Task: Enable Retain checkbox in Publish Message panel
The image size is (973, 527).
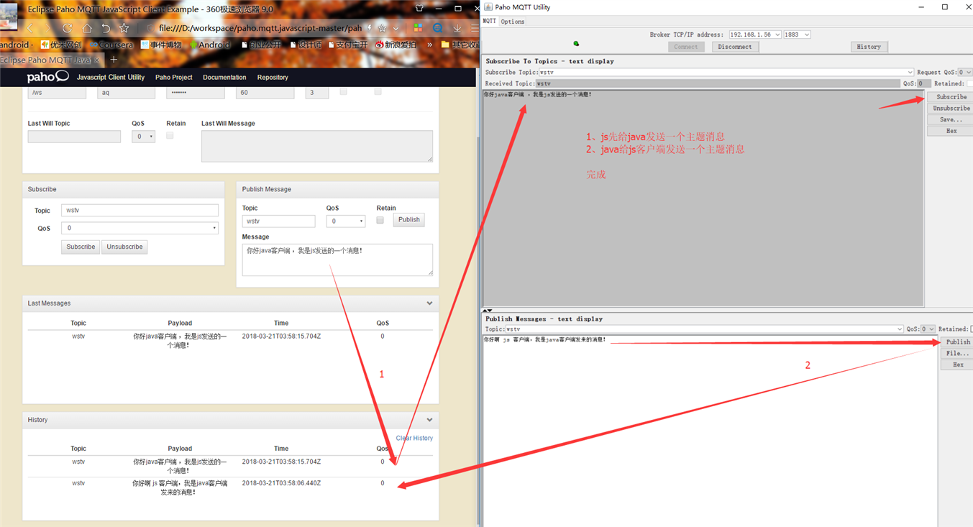Action: click(380, 220)
